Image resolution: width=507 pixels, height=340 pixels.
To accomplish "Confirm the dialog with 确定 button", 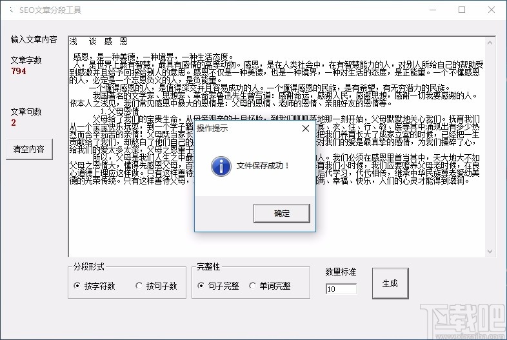I will pyautogui.click(x=282, y=214).
